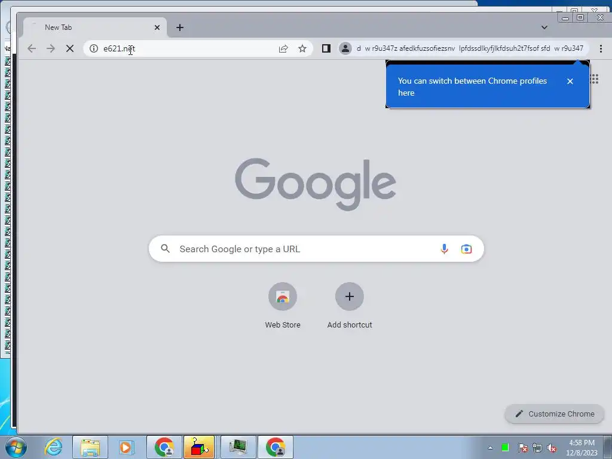Screen dimensions: 612x459
Task: Click the share this page icon
Action: tap(283, 48)
